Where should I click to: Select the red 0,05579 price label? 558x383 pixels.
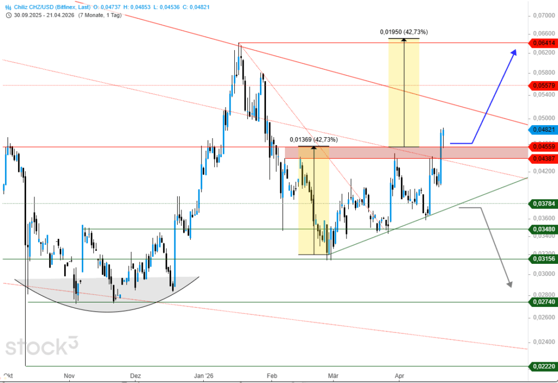542,85
